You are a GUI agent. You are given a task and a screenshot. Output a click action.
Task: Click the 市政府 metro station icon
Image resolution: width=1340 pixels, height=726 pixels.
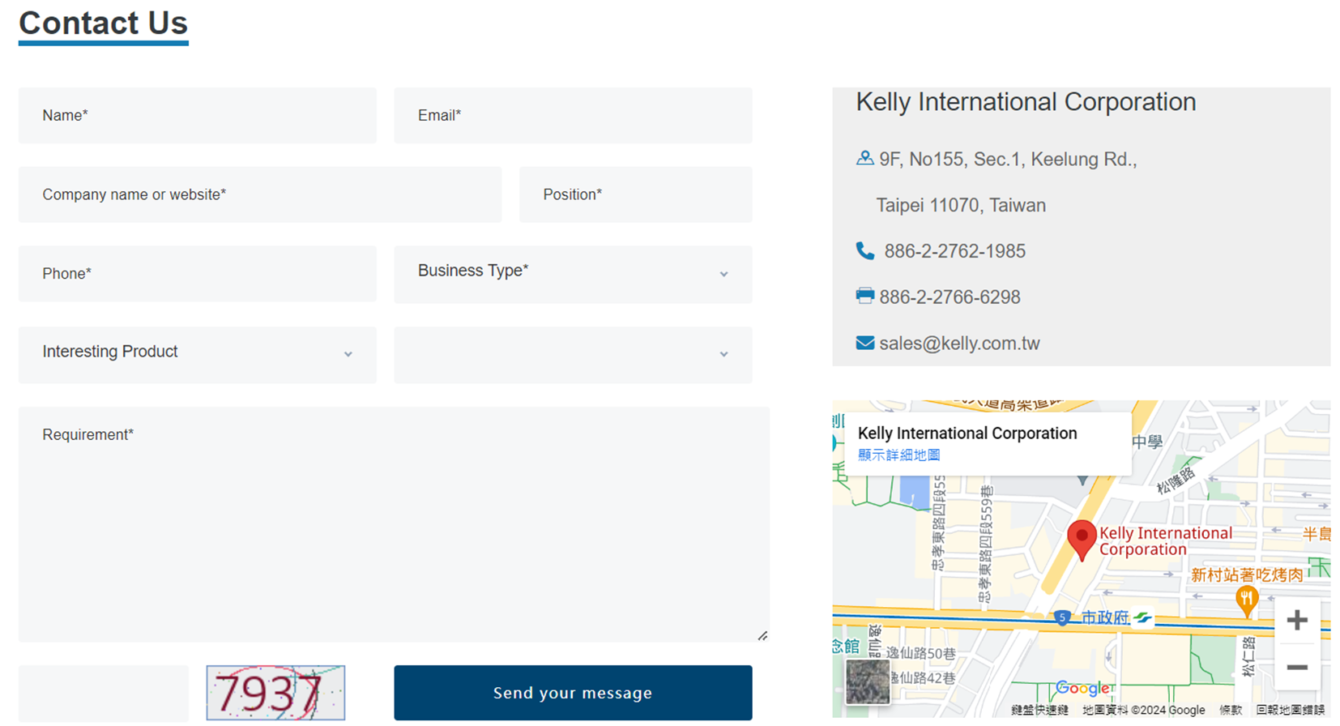click(x=1142, y=617)
